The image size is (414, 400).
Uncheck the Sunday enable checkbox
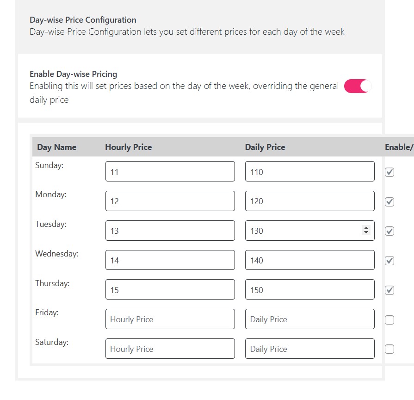pyautogui.click(x=389, y=172)
